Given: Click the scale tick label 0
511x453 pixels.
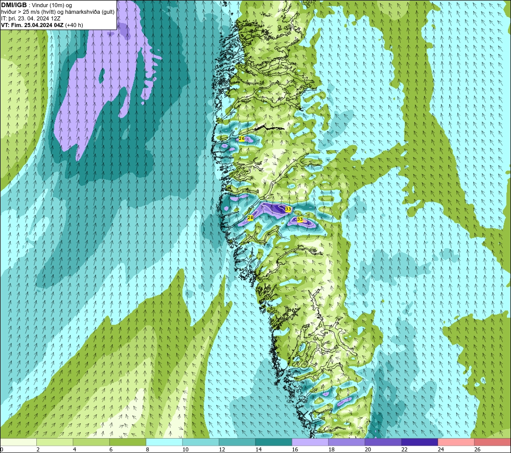Looking at the screenshot, I should [x=2, y=449].
